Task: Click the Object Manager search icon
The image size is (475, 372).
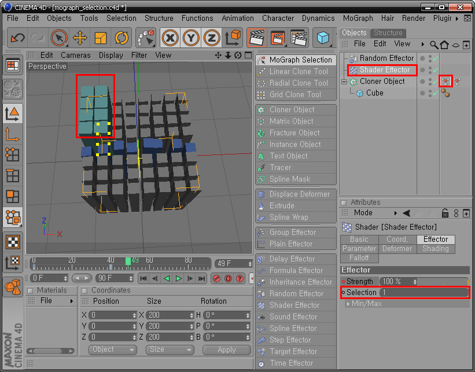Action: point(434,45)
